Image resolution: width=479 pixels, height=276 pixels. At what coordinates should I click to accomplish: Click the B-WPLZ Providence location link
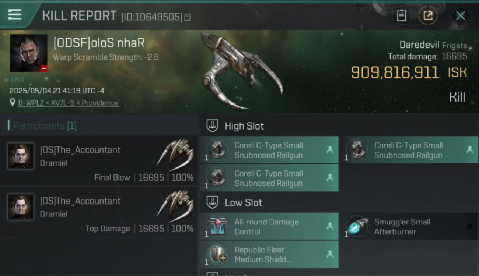[x=68, y=103]
